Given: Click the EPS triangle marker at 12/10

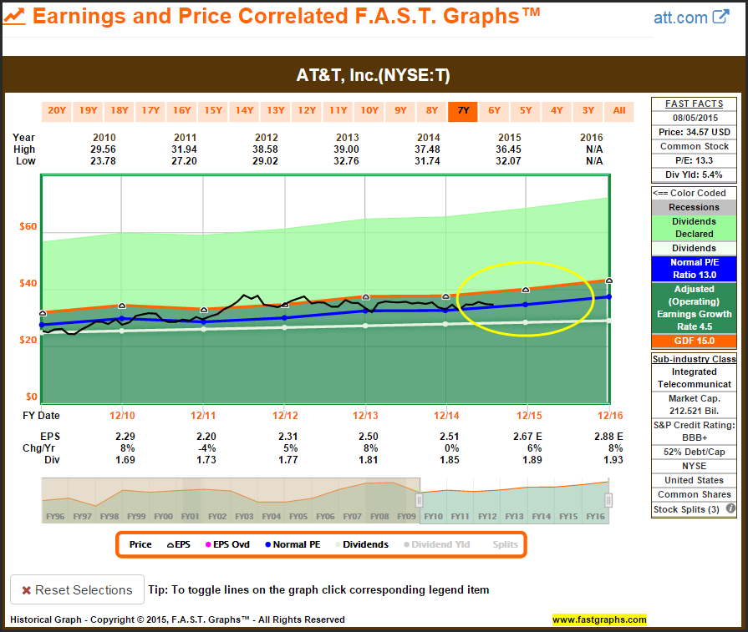Looking at the screenshot, I should click(x=122, y=306).
